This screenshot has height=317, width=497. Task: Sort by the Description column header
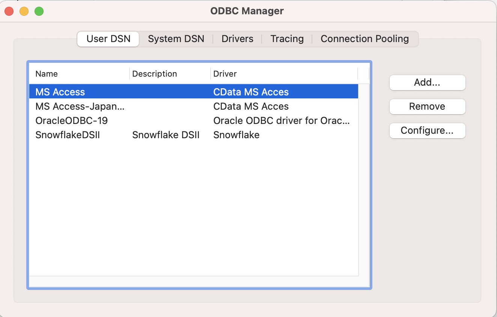[170, 74]
